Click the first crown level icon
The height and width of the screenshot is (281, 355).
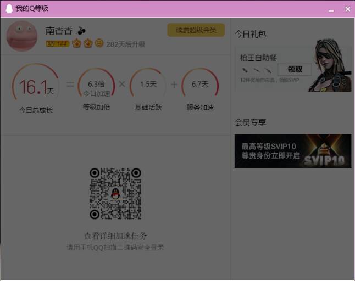(x=77, y=43)
